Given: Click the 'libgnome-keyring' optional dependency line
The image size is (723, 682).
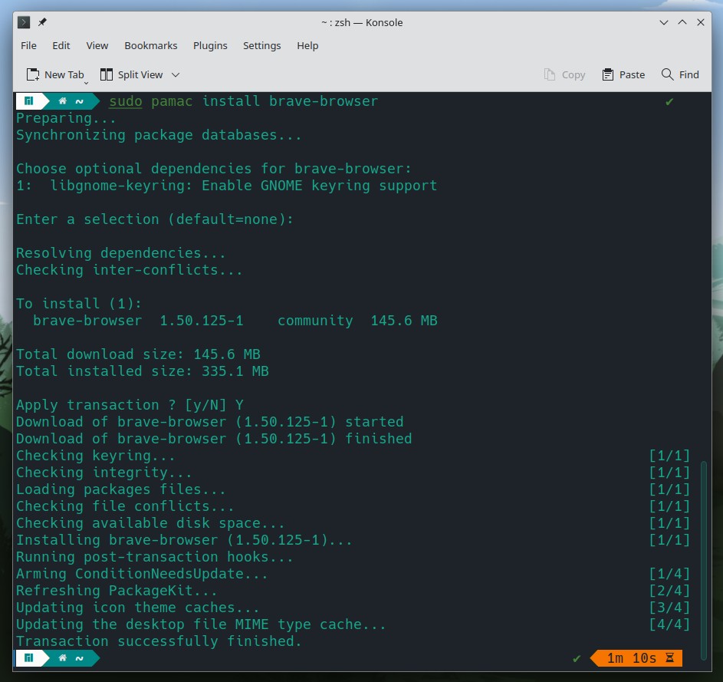Looking at the screenshot, I should [x=226, y=186].
